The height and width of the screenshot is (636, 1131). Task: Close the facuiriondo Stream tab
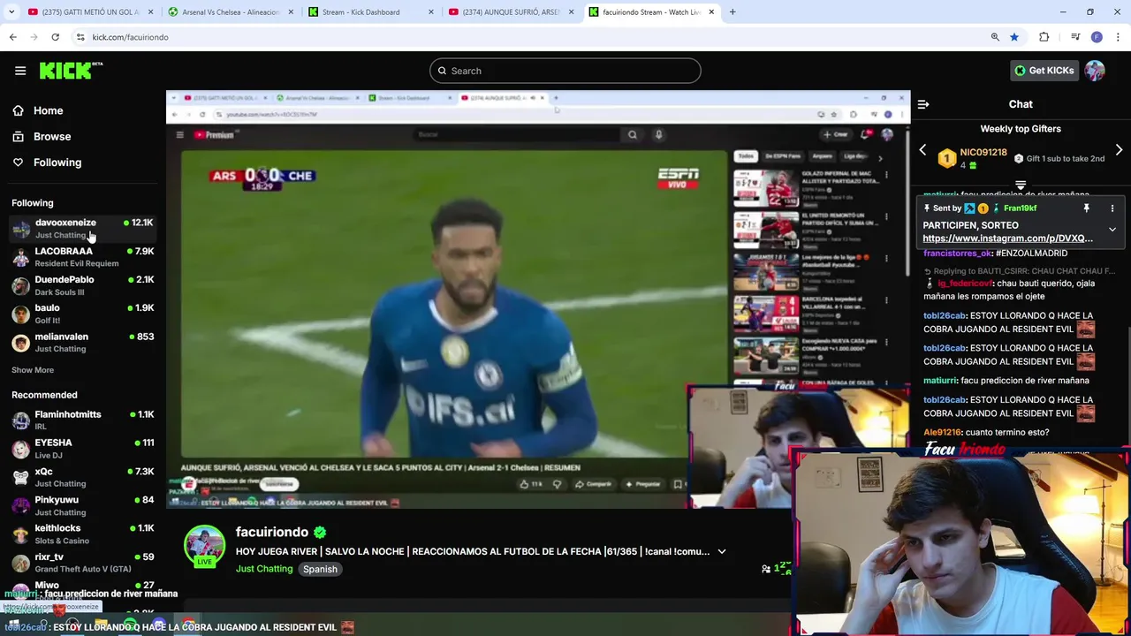[x=710, y=12]
